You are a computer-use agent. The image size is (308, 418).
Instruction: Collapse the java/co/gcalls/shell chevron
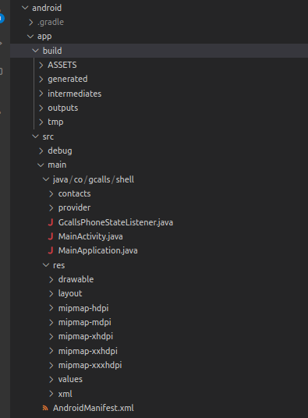(46, 179)
